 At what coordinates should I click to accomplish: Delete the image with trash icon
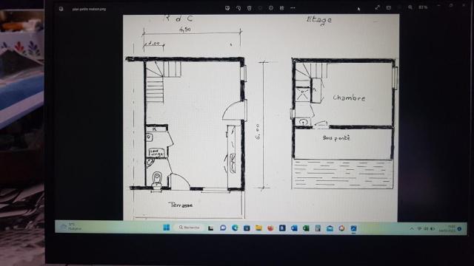coord(249,8)
